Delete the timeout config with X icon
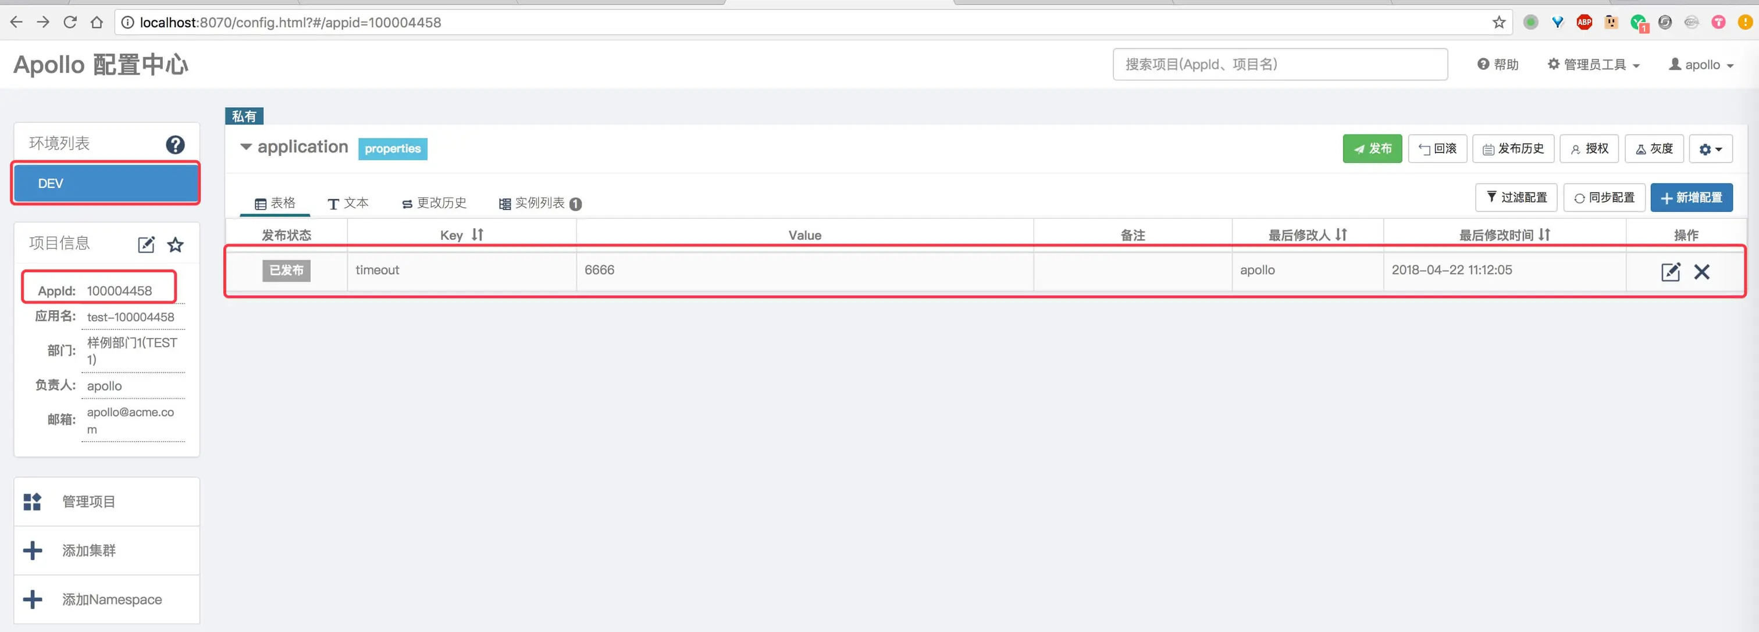Image resolution: width=1759 pixels, height=632 pixels. pos(1701,271)
